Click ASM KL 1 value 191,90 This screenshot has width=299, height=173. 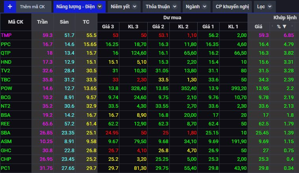[x=239, y=142]
